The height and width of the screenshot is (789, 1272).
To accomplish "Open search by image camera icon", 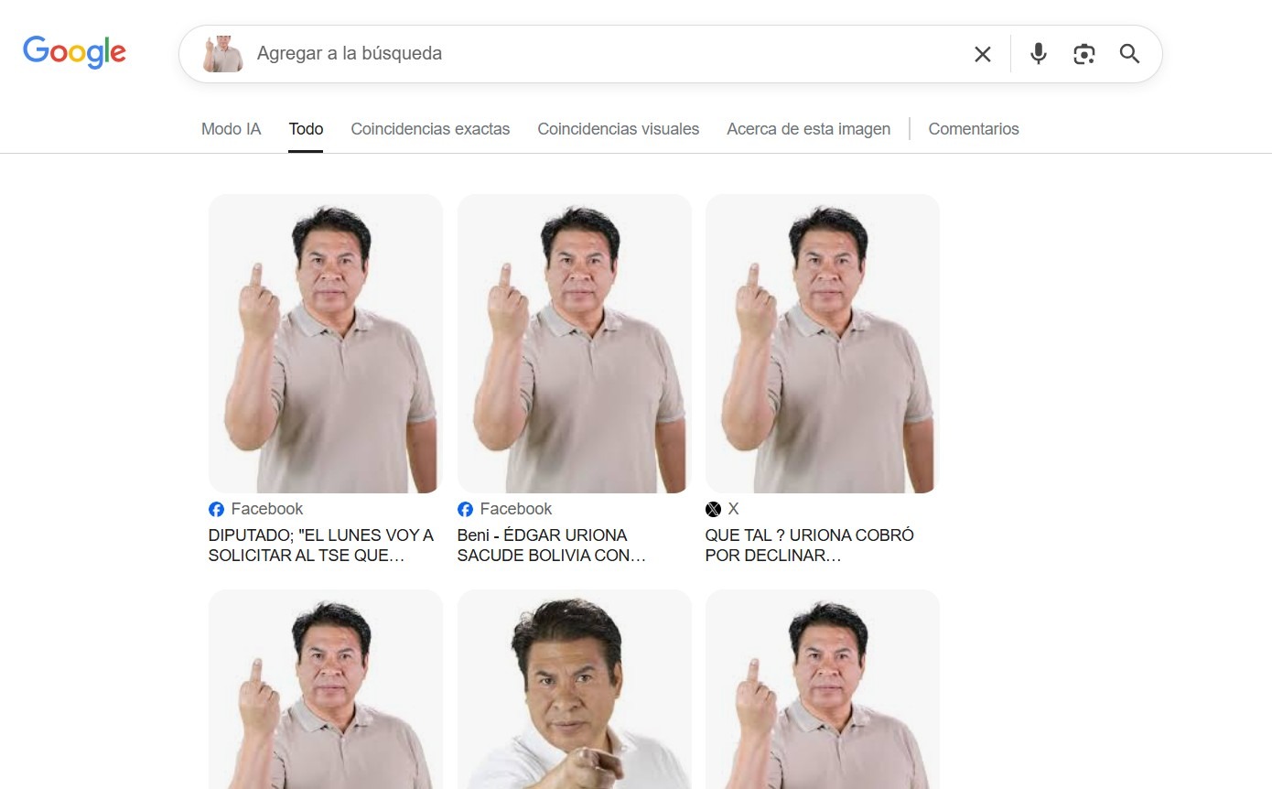I will 1083,54.
